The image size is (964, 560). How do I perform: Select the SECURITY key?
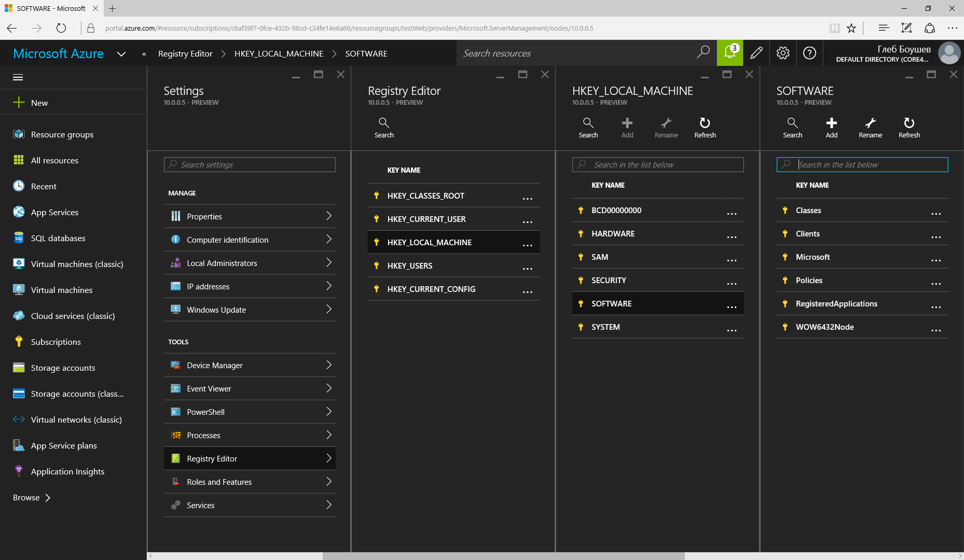pos(658,280)
